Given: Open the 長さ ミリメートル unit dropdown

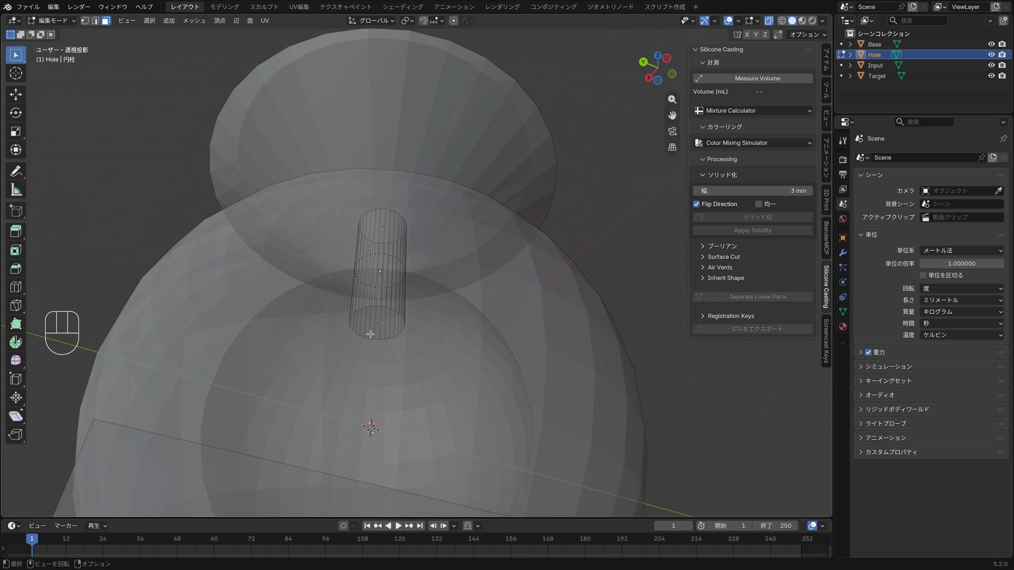Looking at the screenshot, I should [x=962, y=300].
